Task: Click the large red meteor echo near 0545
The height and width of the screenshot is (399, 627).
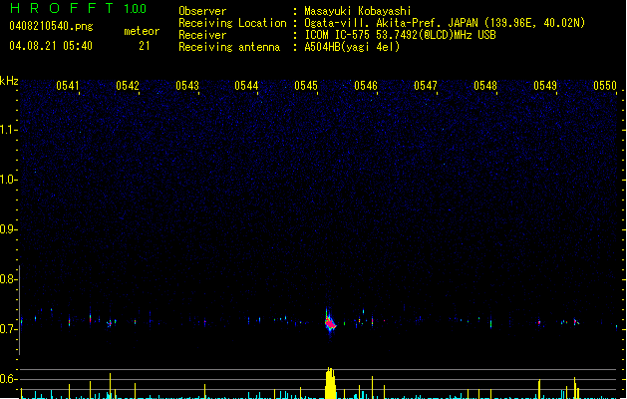Action: (x=330, y=322)
